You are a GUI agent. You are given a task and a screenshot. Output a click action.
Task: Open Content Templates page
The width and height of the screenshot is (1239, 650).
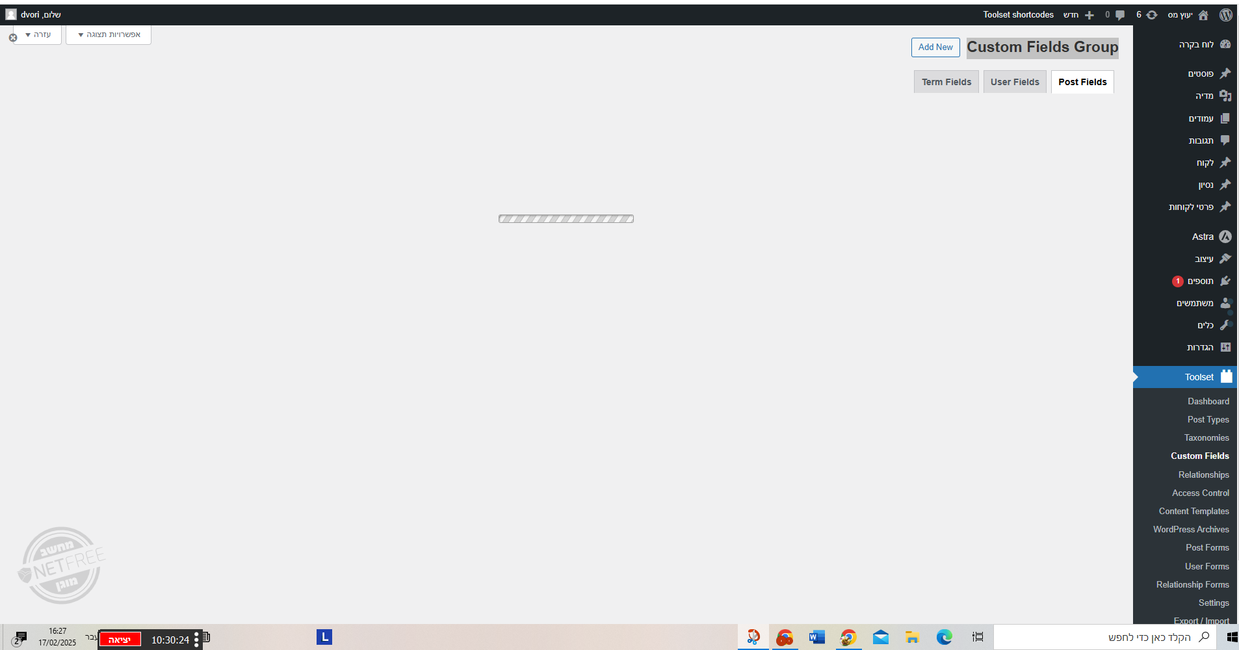(x=1193, y=511)
